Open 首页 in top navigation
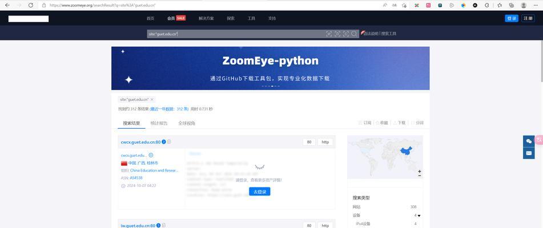 pyautogui.click(x=150, y=18)
